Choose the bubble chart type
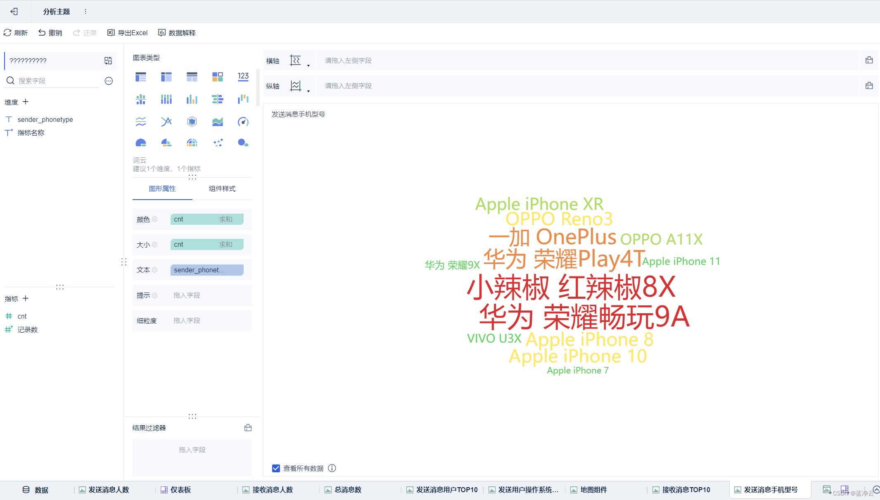Screen dimensions: 880x500 [x=243, y=143]
